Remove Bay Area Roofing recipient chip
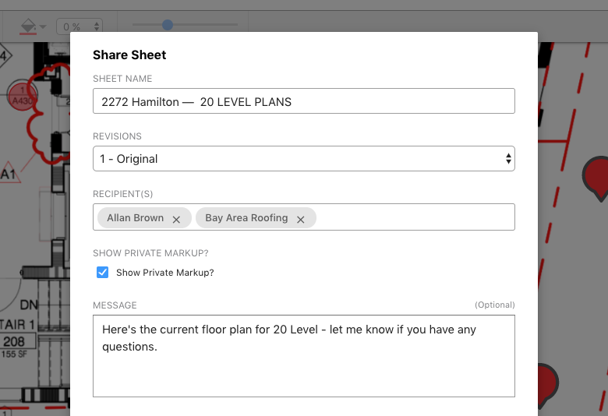 [300, 219]
